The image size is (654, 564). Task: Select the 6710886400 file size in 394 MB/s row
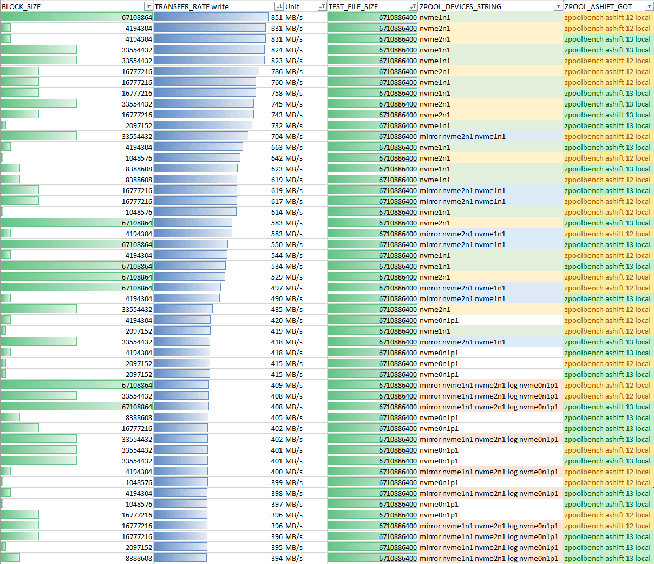tap(372, 558)
